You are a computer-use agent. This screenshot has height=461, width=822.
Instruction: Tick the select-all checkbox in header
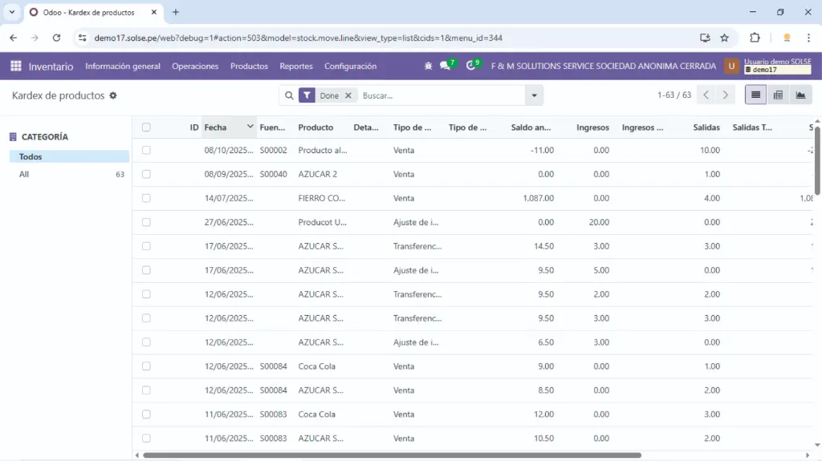point(146,127)
